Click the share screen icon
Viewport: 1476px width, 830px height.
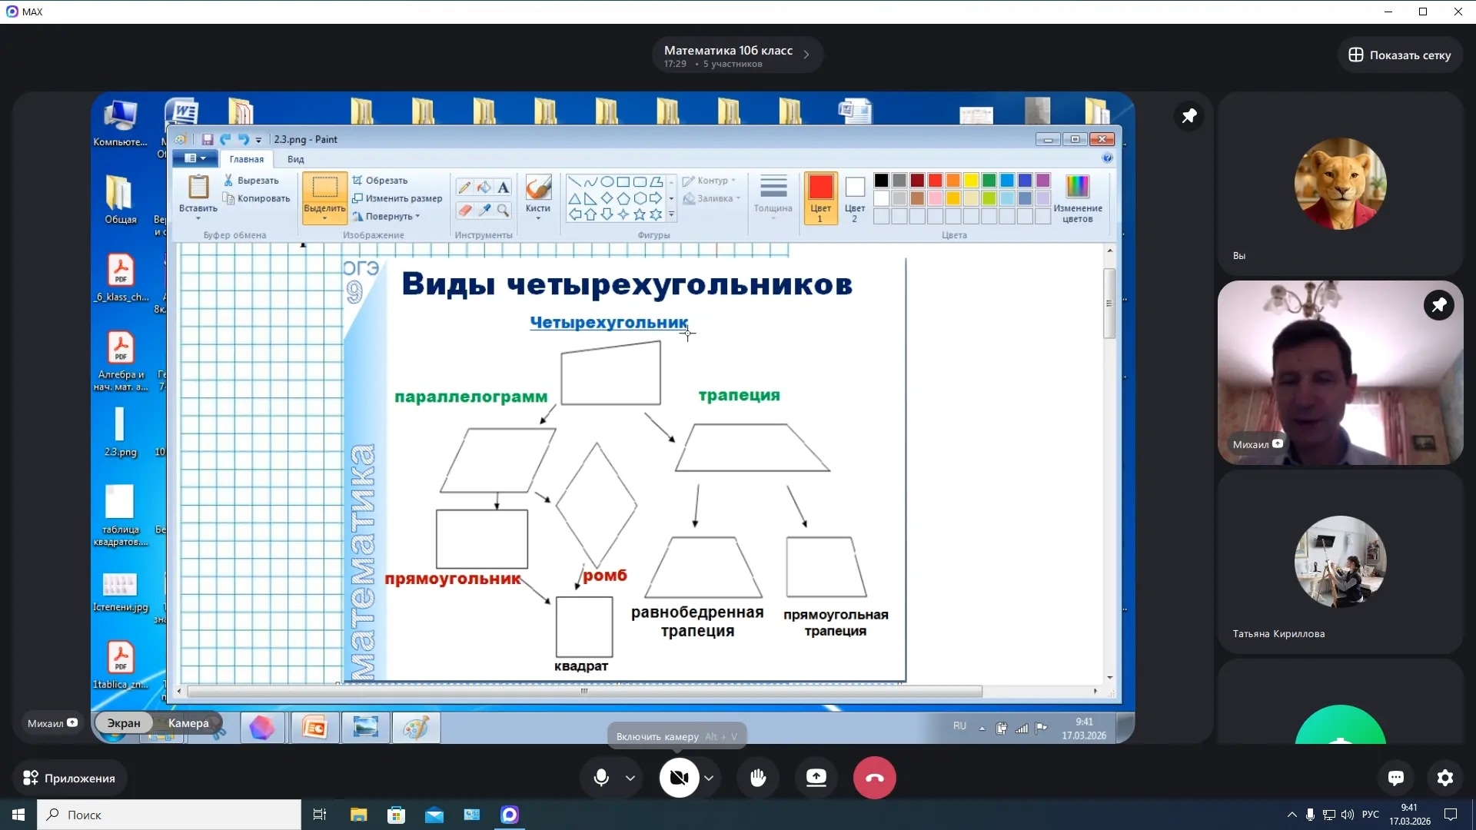pyautogui.click(x=816, y=778)
